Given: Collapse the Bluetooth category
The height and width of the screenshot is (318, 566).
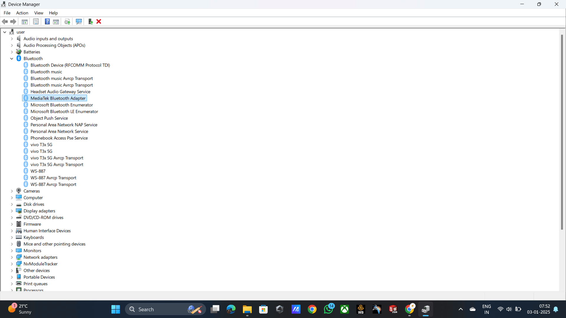Looking at the screenshot, I should 12,59.
